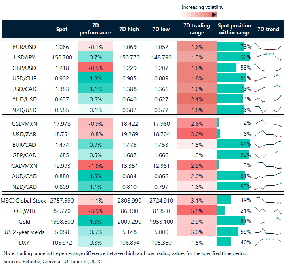The height and width of the screenshot is (266, 286).
Task: Click the AUD/CAD 1.5% performance cell
Action: pos(95,175)
